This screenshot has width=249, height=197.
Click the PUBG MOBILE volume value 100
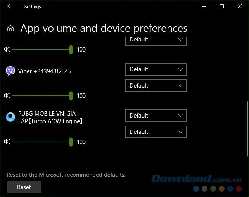coord(81,142)
